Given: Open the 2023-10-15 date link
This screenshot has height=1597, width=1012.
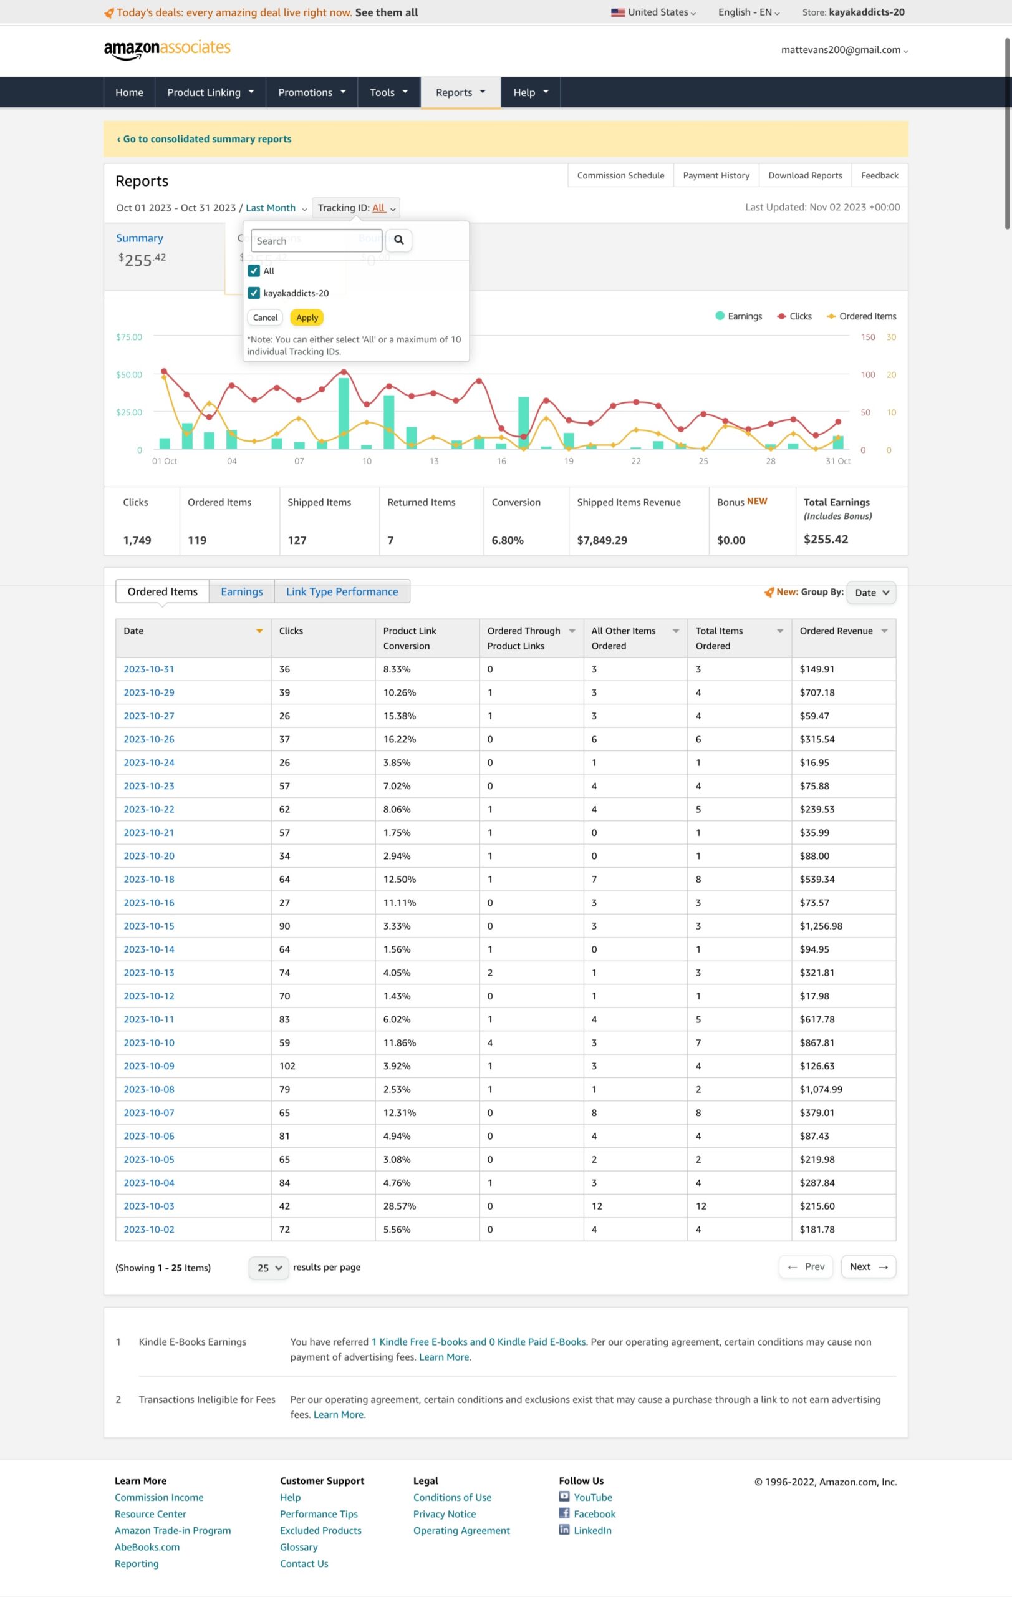Looking at the screenshot, I should pyautogui.click(x=149, y=926).
